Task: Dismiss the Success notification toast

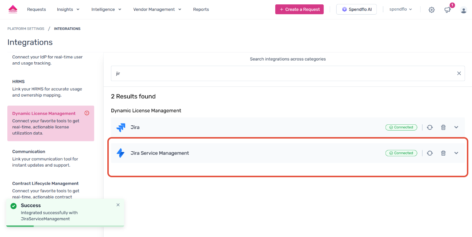Action: [118, 205]
